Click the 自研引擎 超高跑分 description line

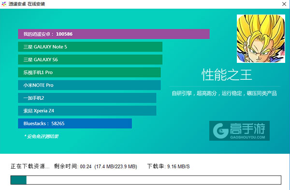(x=224, y=93)
